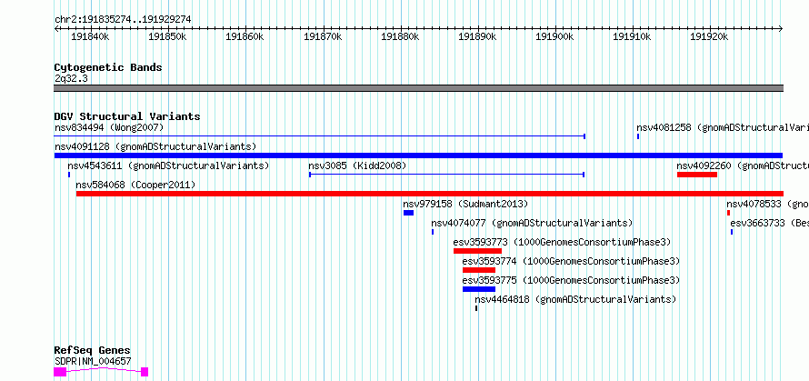The width and height of the screenshot is (809, 381).
Task: Click the grey 2q32.3 cytogenetic band bar
Action: pos(418,88)
